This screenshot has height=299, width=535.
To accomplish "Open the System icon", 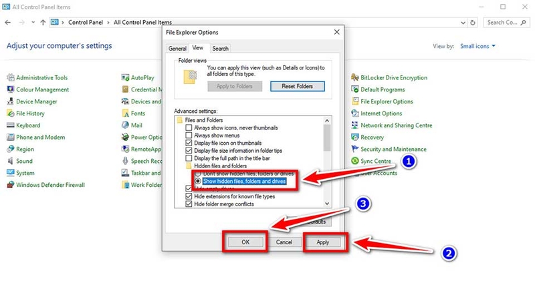I will coord(11,173).
